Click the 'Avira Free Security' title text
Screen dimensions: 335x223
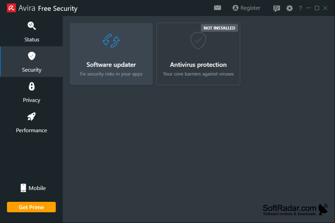pos(48,8)
